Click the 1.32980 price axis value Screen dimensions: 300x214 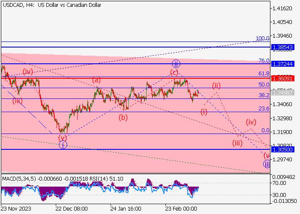pyautogui.click(x=282, y=118)
